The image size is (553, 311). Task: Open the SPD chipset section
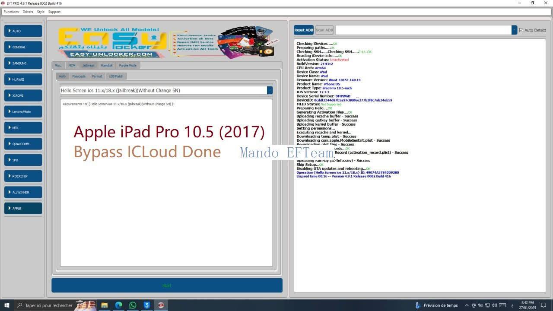tap(23, 160)
